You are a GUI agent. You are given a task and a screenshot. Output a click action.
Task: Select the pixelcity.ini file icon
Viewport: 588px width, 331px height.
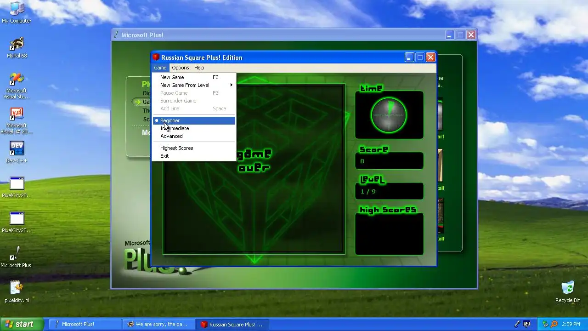[x=17, y=292]
